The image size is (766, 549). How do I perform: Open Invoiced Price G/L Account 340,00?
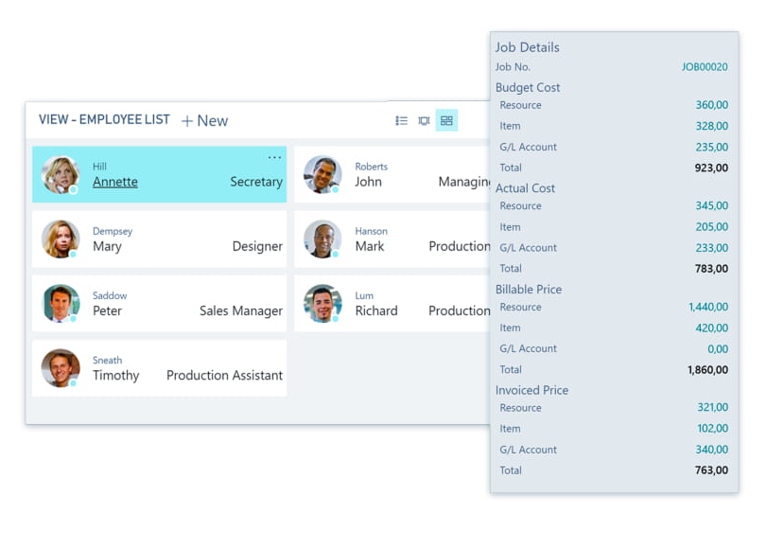click(711, 450)
